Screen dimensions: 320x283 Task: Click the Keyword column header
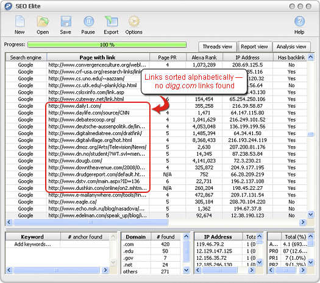click(x=32, y=237)
